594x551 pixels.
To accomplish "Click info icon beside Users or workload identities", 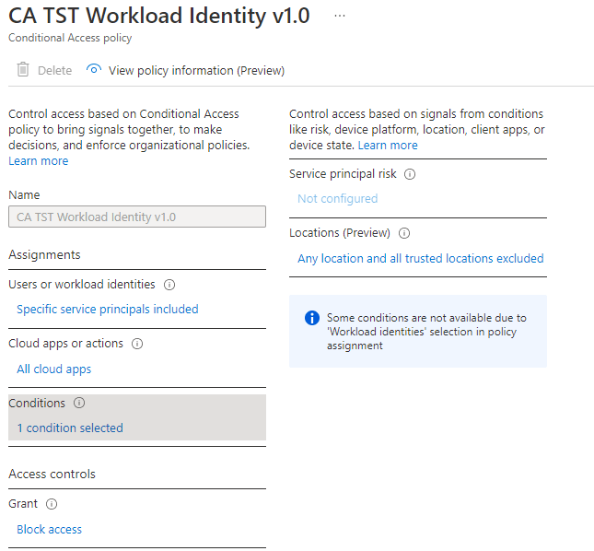I will (x=169, y=285).
